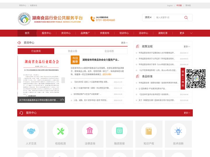Collapse QR code via 收起二维码
This screenshot has height=157, width=210.
(183, 78)
